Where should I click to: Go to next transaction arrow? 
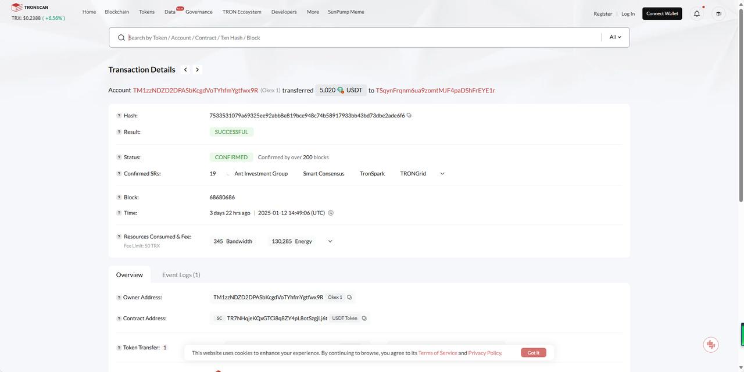[197, 70]
